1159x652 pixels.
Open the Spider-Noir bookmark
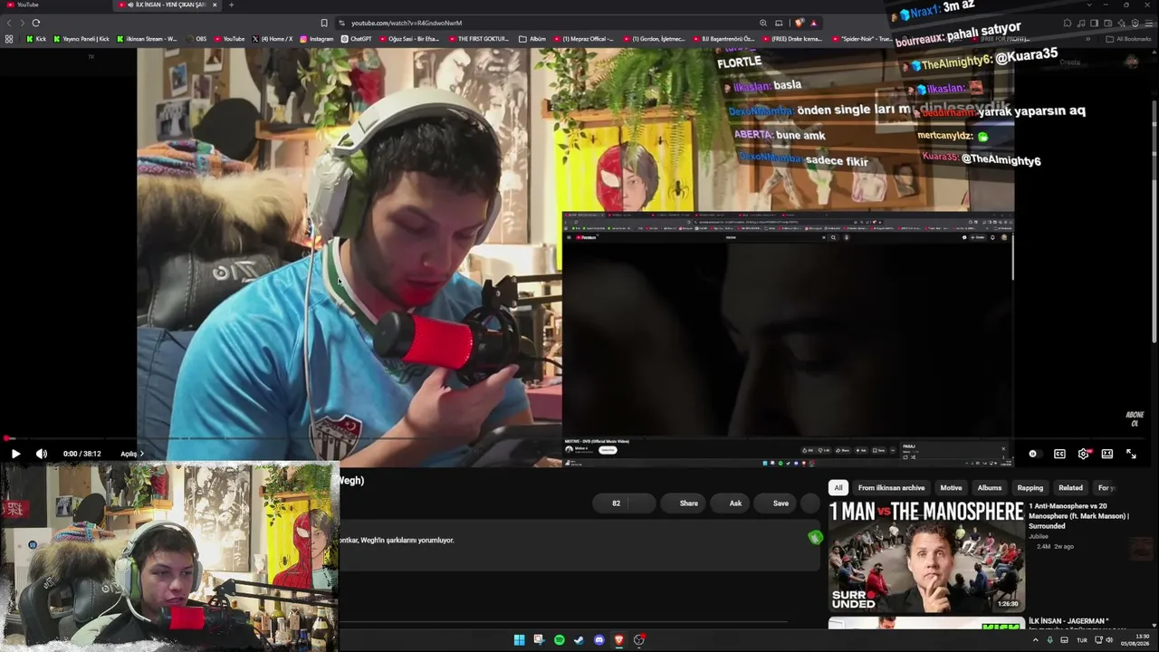pos(861,39)
